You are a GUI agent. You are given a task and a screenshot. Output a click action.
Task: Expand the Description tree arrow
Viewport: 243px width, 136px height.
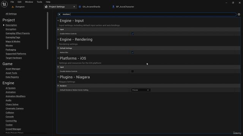(x=4, y=25)
